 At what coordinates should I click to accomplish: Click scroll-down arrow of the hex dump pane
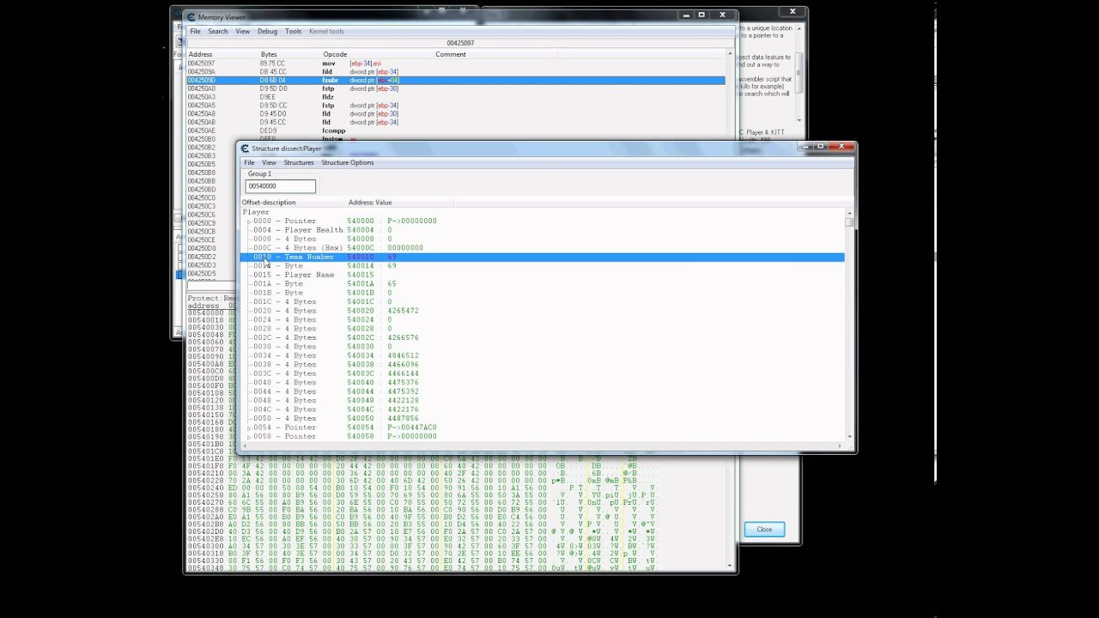pos(731,566)
